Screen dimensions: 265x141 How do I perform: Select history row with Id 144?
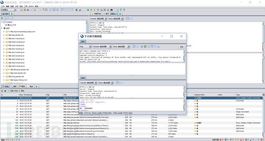(x=132, y=134)
